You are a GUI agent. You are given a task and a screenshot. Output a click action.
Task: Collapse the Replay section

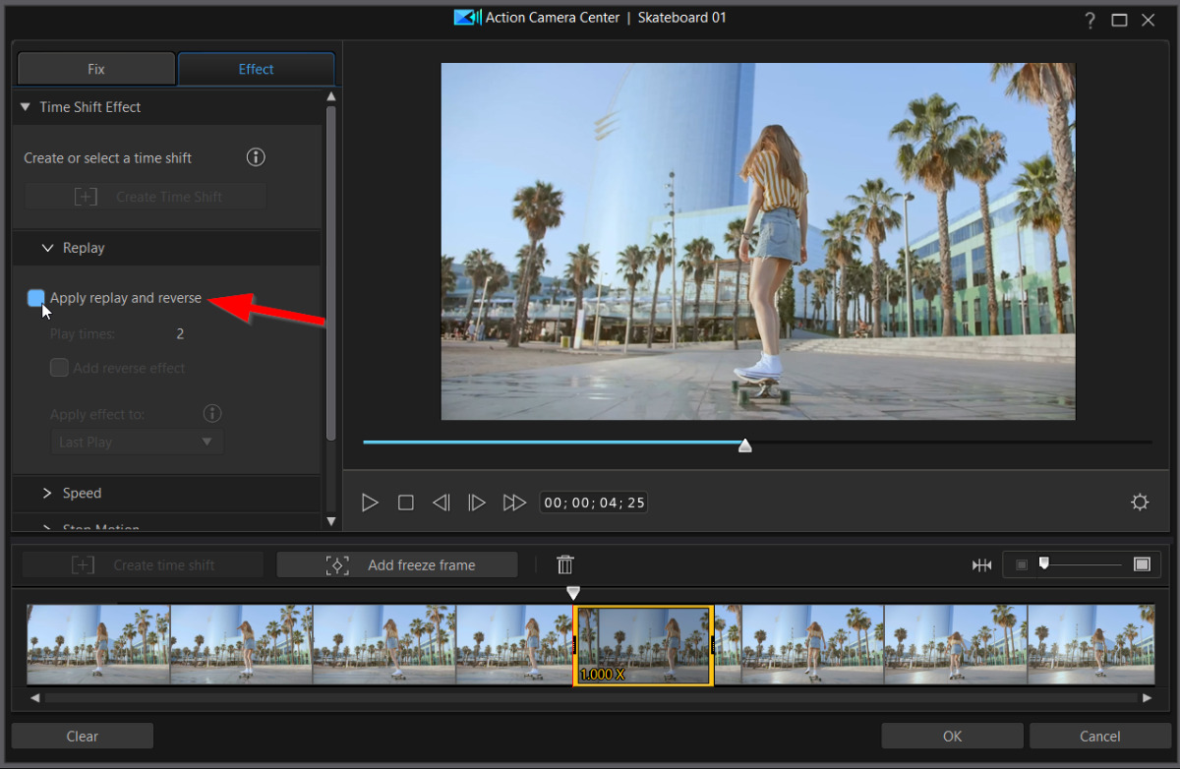tap(47, 248)
